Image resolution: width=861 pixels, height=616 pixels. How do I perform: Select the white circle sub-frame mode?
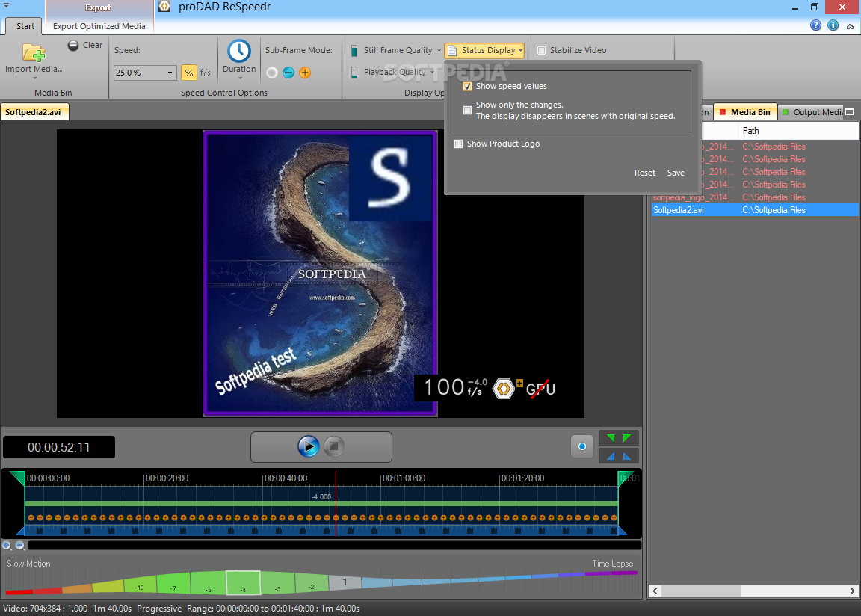pos(272,73)
